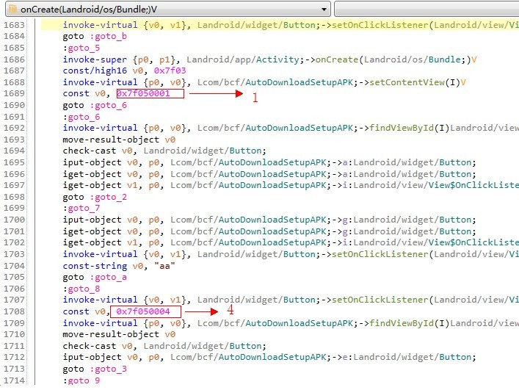The height and width of the screenshot is (390, 519).
Task: Click value '0x7f03' on line 1687
Action: pyautogui.click(x=170, y=71)
